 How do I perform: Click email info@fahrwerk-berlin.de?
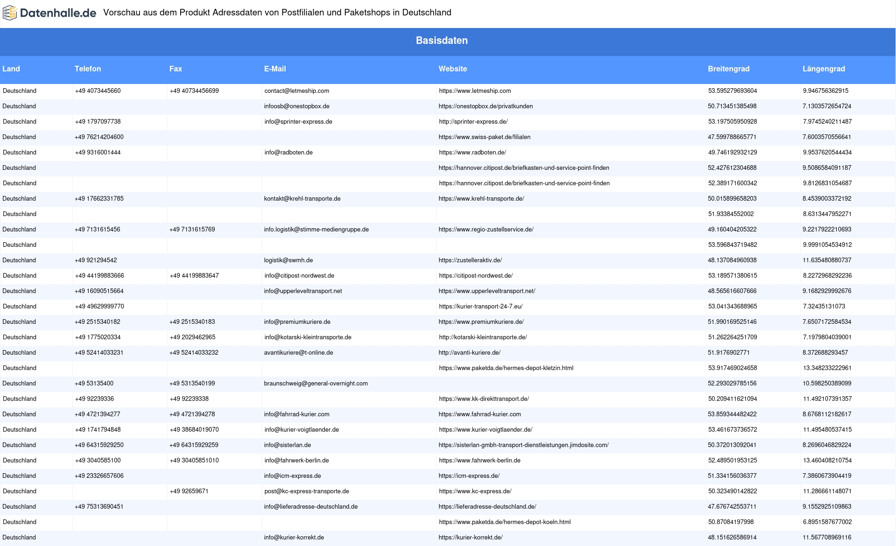[297, 461]
